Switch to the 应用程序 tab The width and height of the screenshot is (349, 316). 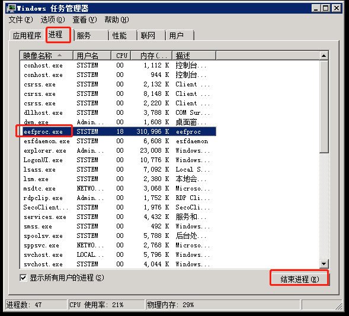coord(27,36)
